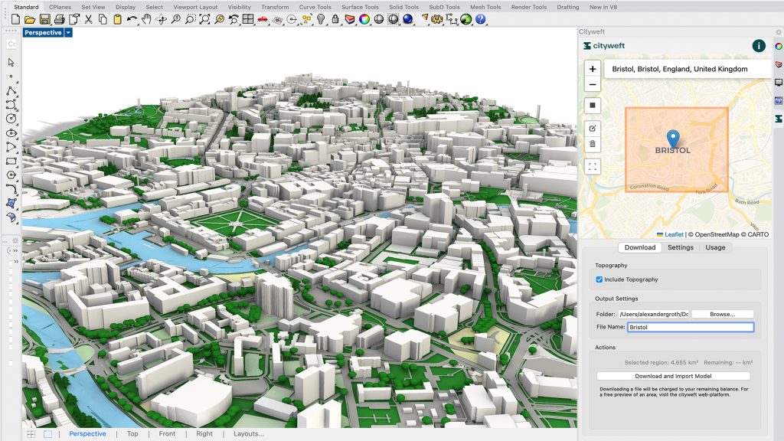
Task: Click the Browse... folder button
Action: (722, 314)
